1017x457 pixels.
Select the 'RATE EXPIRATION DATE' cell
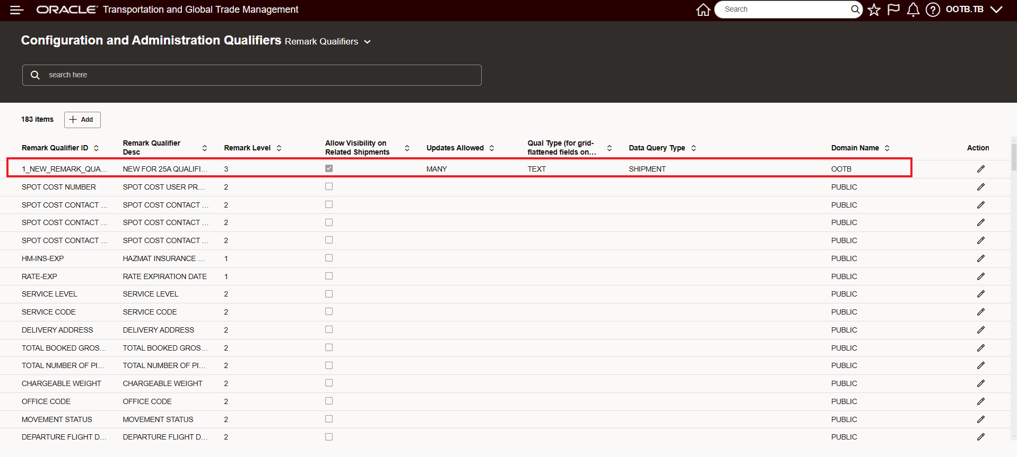pos(165,276)
